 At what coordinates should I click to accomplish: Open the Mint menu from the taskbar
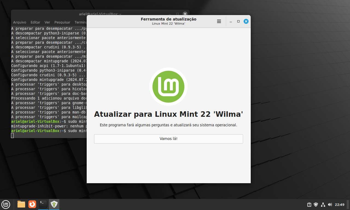pyautogui.click(x=6, y=204)
